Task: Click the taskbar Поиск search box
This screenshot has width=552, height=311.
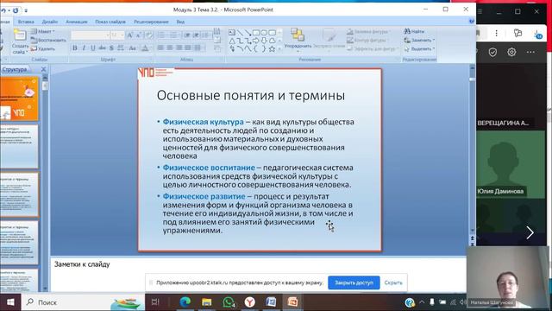Action: click(83, 302)
